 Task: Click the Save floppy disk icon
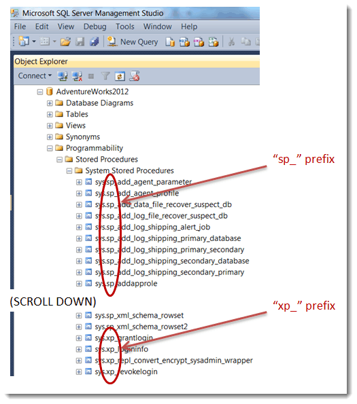(x=80, y=41)
